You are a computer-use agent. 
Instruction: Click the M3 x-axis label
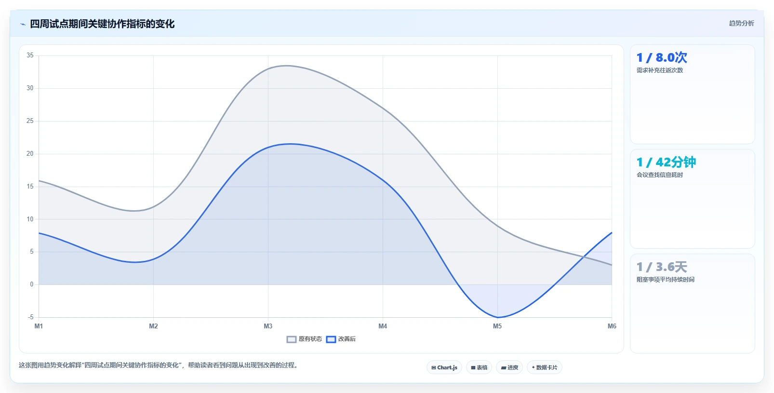[268, 326]
